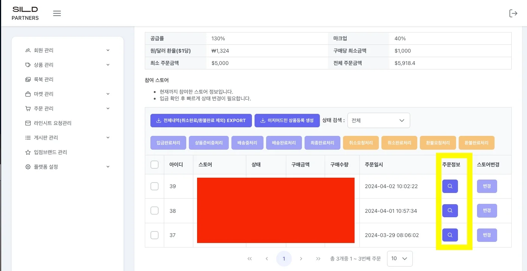View order details for order 38
This screenshot has width=527, height=271.
coord(450,211)
